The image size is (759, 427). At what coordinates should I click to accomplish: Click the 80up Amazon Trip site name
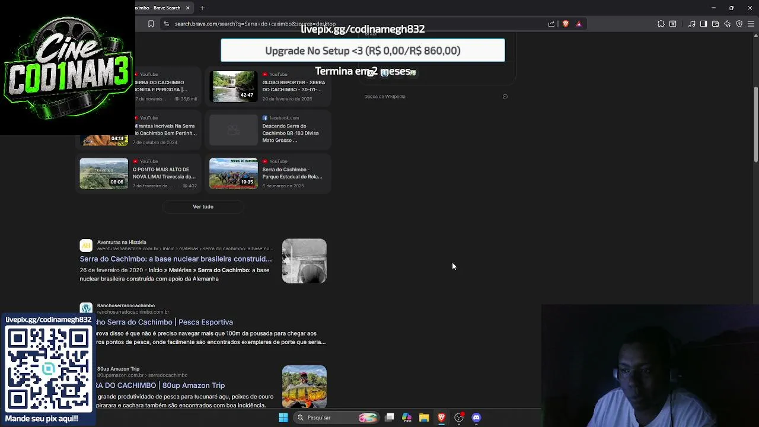[118, 369]
